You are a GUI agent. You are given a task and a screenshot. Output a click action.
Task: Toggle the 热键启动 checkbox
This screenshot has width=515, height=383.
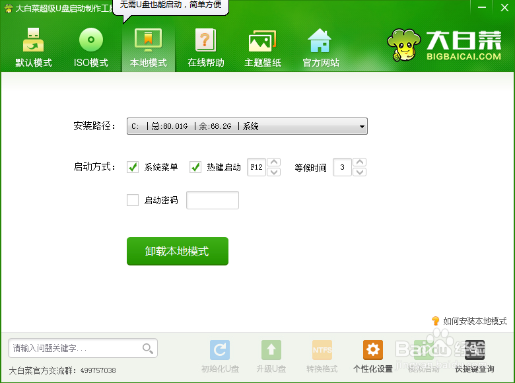195,167
